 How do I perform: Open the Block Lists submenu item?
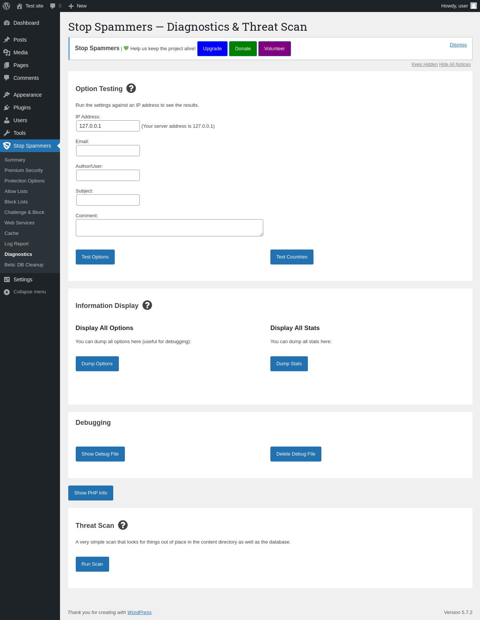[16, 202]
